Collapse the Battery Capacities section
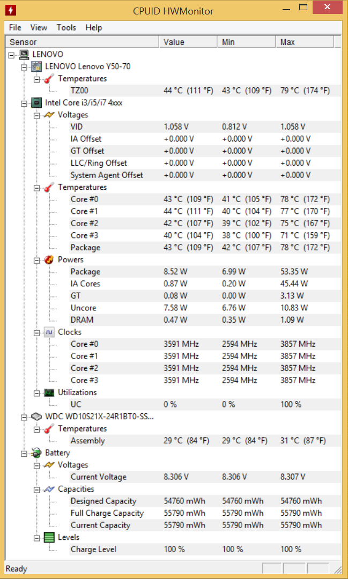 (36, 490)
